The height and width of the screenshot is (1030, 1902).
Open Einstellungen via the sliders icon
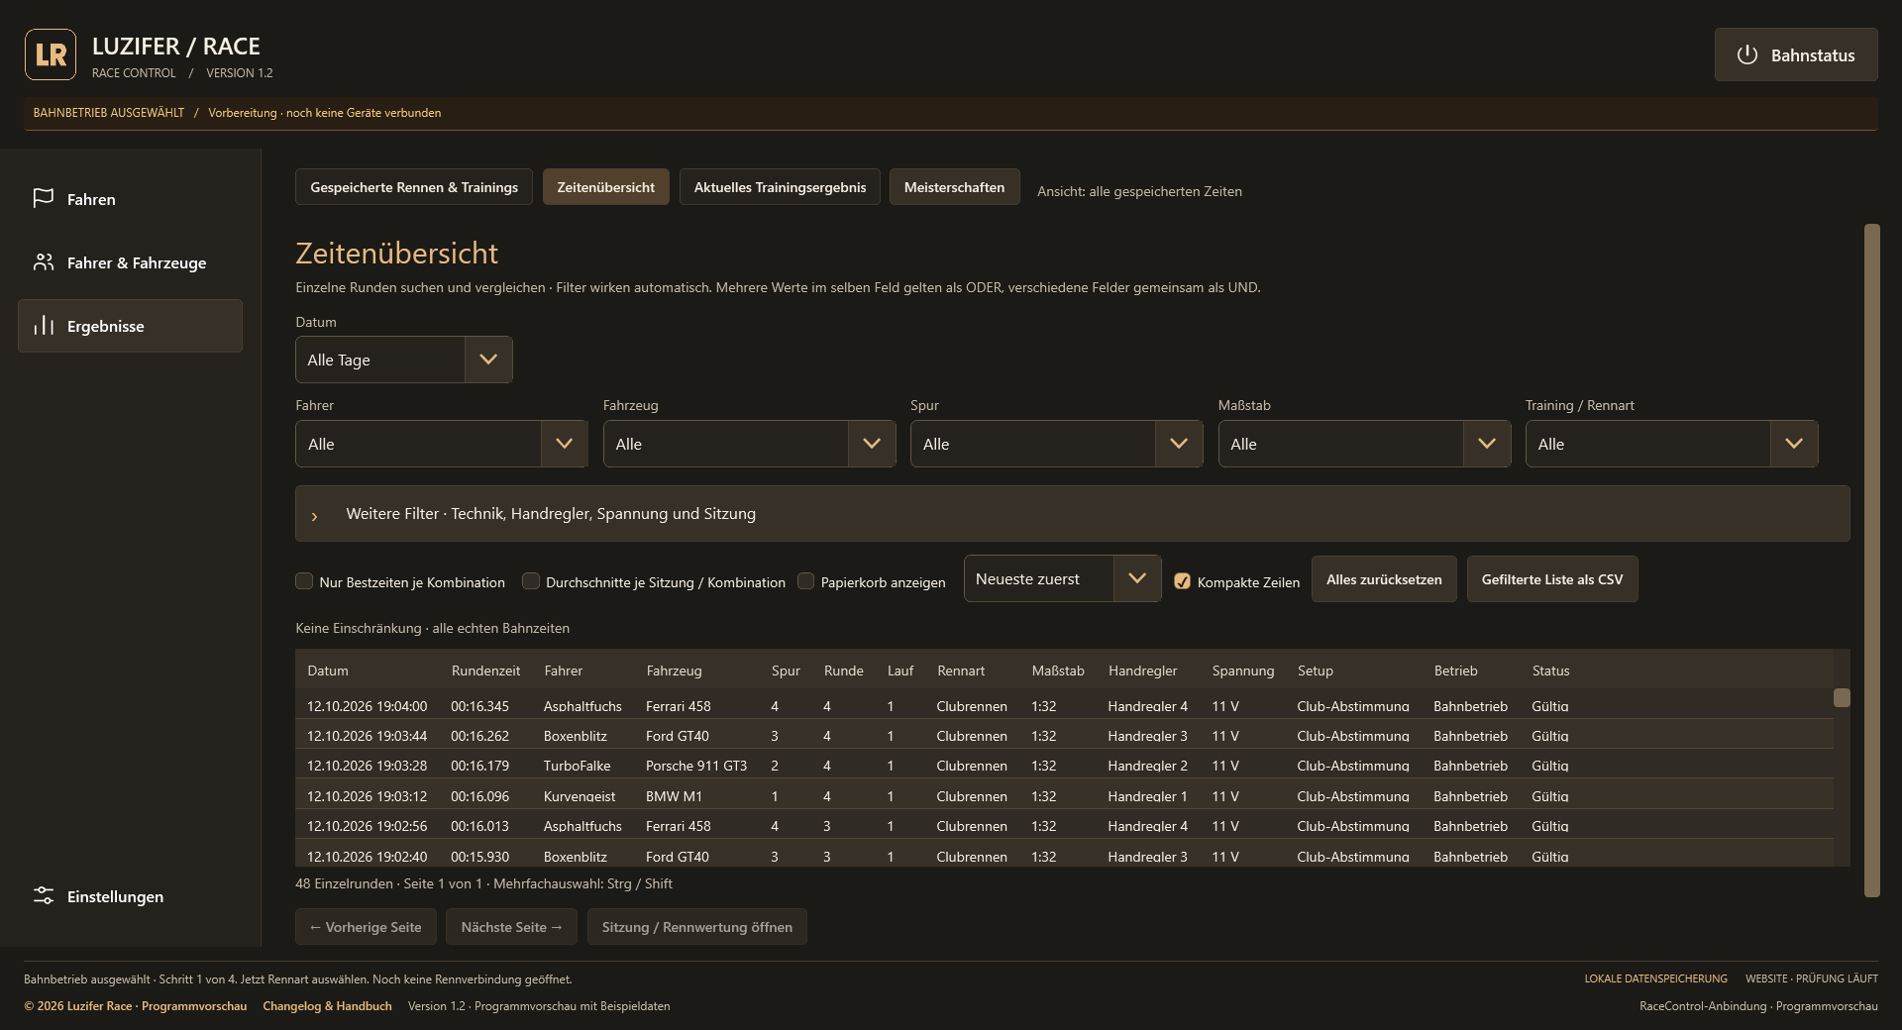click(x=44, y=896)
